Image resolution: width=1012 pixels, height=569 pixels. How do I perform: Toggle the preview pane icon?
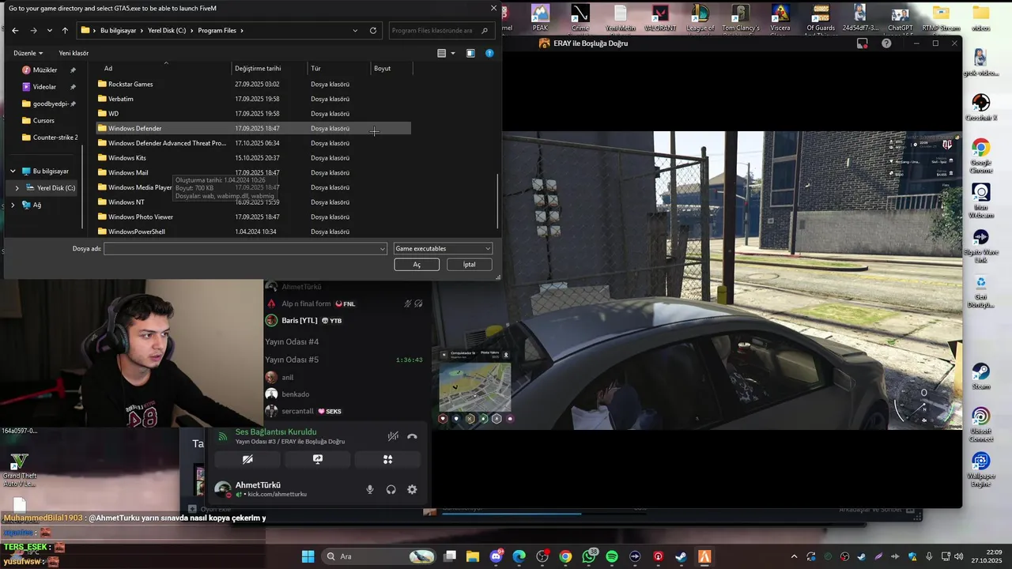[x=470, y=53]
